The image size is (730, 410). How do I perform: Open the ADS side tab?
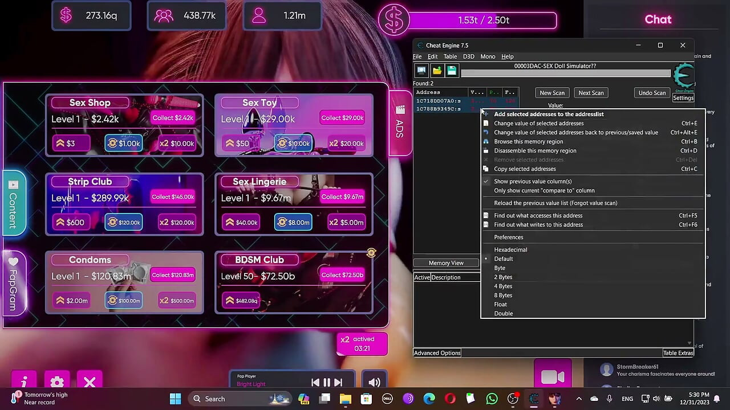click(x=400, y=123)
